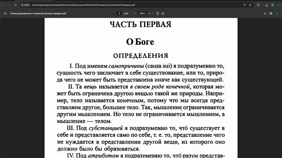Open the browser extensions puzzle icon

[x=258, y=5]
